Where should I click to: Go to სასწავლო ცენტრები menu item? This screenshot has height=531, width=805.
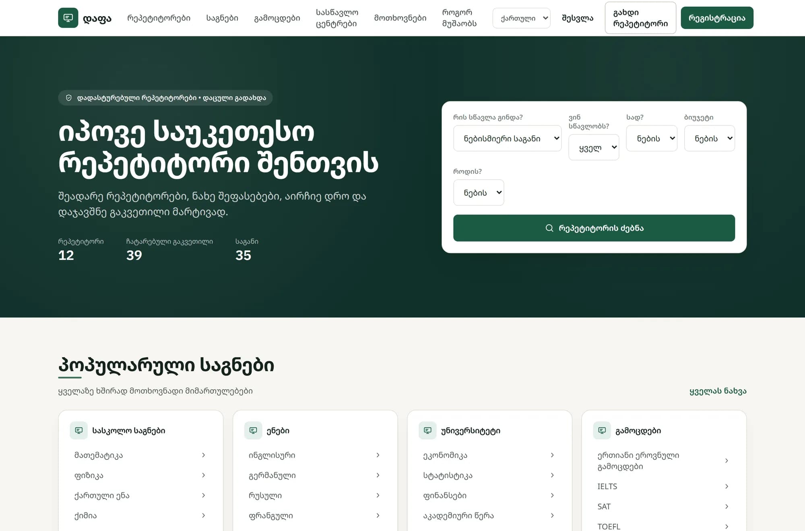pos(337,18)
